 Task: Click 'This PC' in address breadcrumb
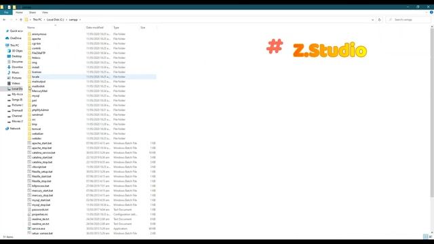click(x=37, y=20)
